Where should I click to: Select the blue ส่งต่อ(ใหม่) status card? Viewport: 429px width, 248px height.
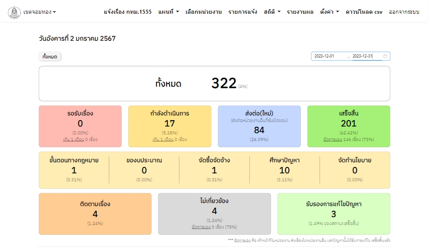click(x=259, y=126)
